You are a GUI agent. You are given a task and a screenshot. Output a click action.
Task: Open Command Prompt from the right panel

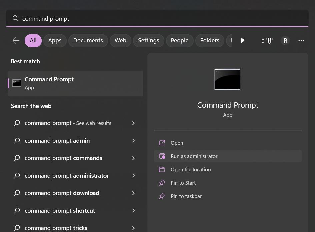pyautogui.click(x=177, y=143)
